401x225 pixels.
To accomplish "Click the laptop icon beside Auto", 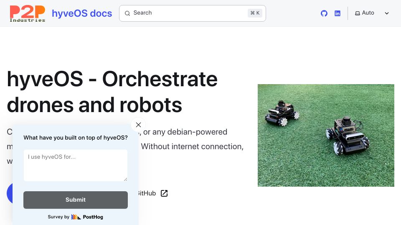I will (358, 13).
